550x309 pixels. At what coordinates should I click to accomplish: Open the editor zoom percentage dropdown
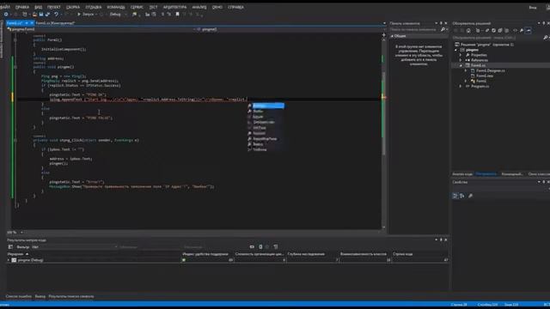pos(21,233)
